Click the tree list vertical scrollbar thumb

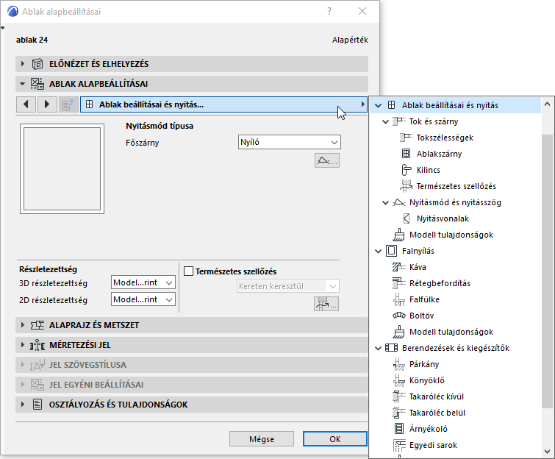[547, 271]
